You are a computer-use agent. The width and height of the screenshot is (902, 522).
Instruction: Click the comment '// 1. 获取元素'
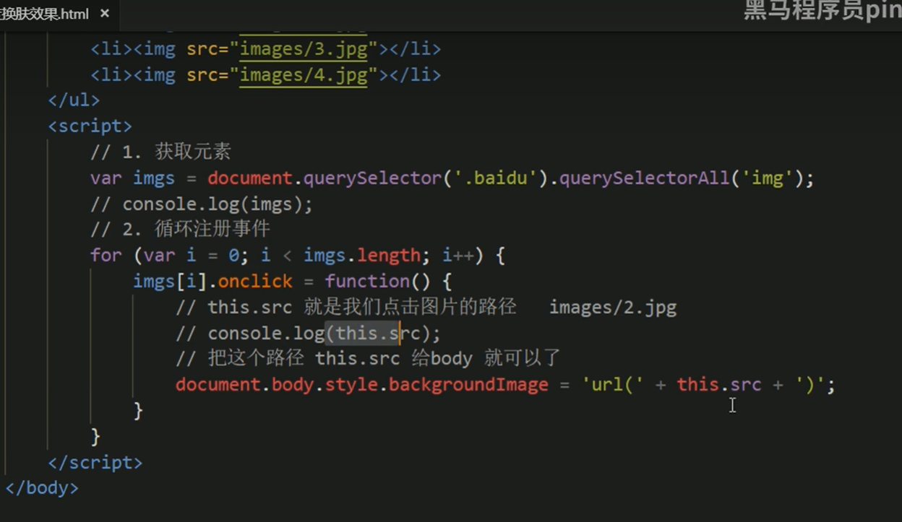pyautogui.click(x=160, y=152)
